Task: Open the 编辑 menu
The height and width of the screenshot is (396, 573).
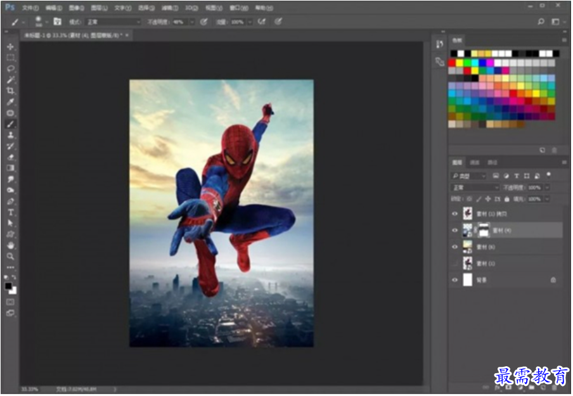Action: 54,8
